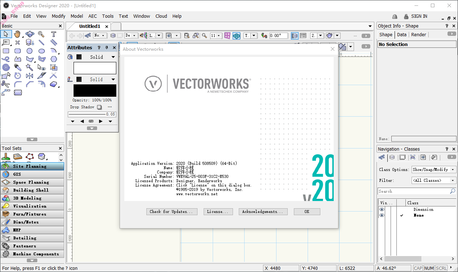Image resolution: width=458 pixels, height=272 pixels.
Task: Select the Oval tool
Action: tap(41, 51)
